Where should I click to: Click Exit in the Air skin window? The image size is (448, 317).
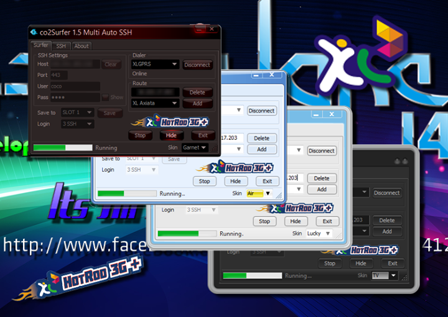pyautogui.click(x=267, y=181)
